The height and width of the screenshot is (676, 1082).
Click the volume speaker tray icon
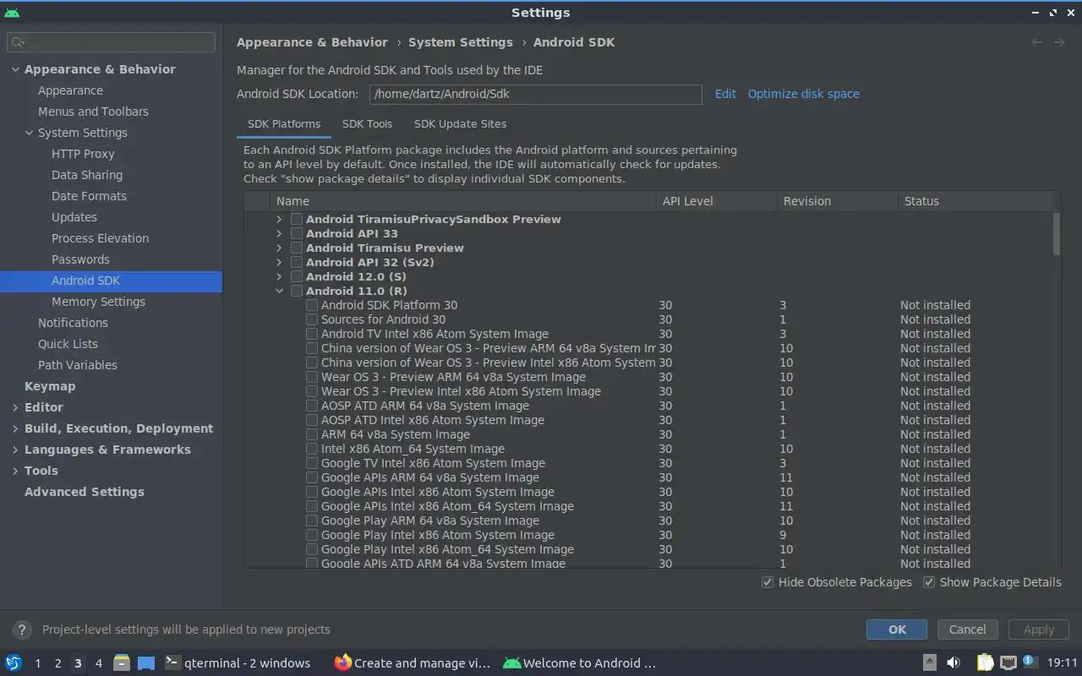954,662
